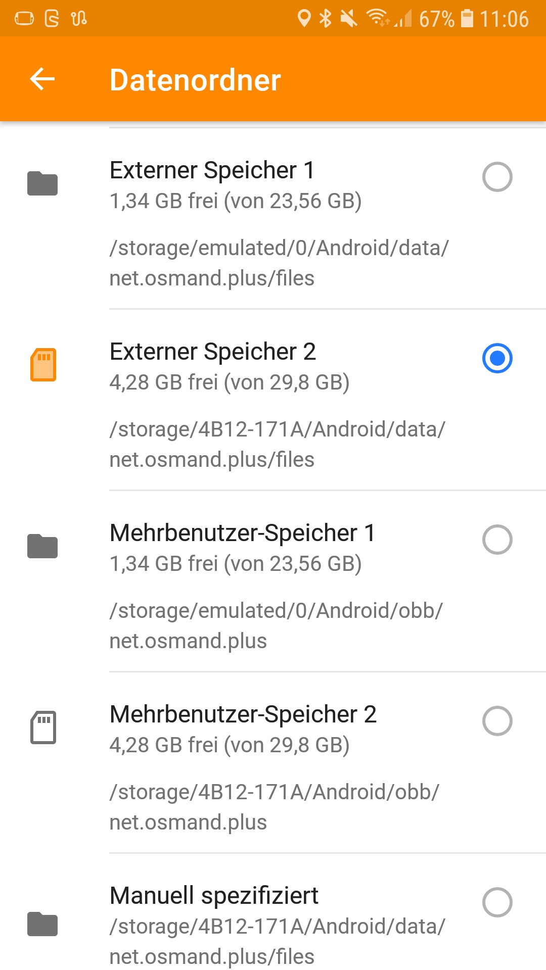Choose the Mehrbenutzer-Speicher 1 radio button
Image resolution: width=546 pixels, height=970 pixels.
pyautogui.click(x=497, y=540)
